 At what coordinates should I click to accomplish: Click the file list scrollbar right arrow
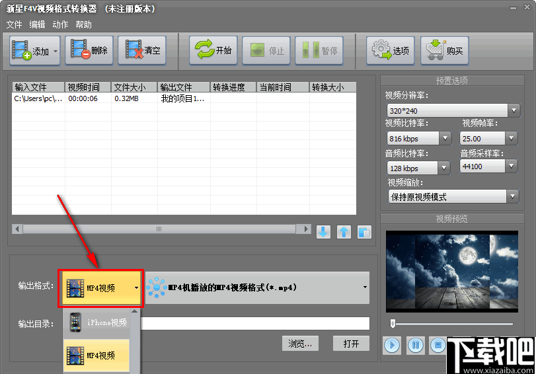click(306, 229)
